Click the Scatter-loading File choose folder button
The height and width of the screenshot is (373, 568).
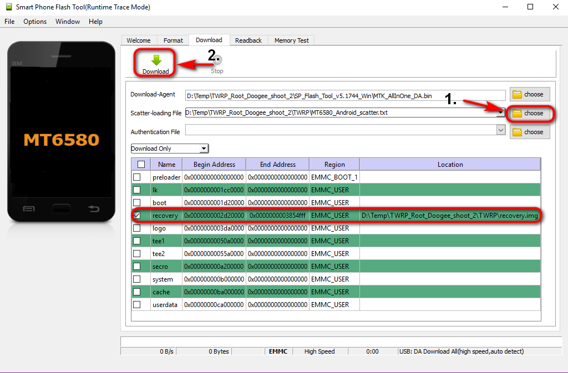[x=530, y=113]
